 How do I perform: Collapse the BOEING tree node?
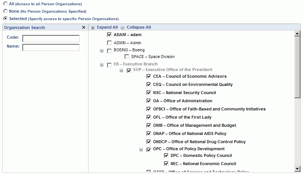click(x=101, y=51)
